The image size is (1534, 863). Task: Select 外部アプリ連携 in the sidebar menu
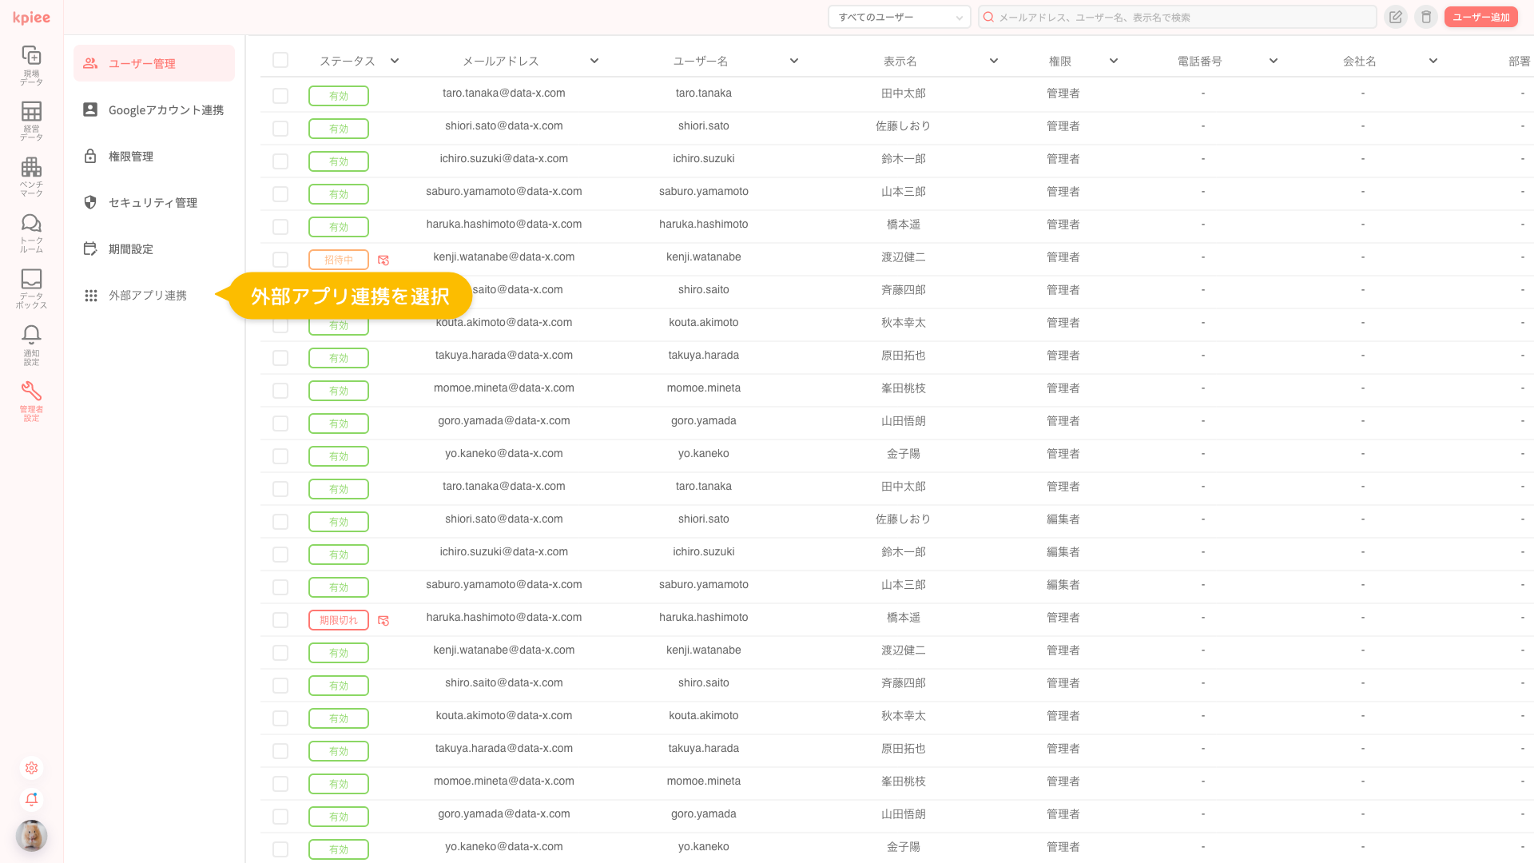pyautogui.click(x=148, y=295)
